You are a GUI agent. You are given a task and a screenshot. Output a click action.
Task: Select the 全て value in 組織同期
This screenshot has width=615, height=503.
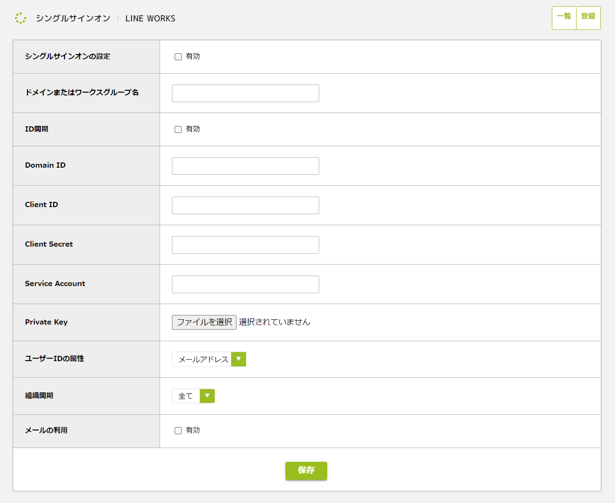click(x=186, y=396)
